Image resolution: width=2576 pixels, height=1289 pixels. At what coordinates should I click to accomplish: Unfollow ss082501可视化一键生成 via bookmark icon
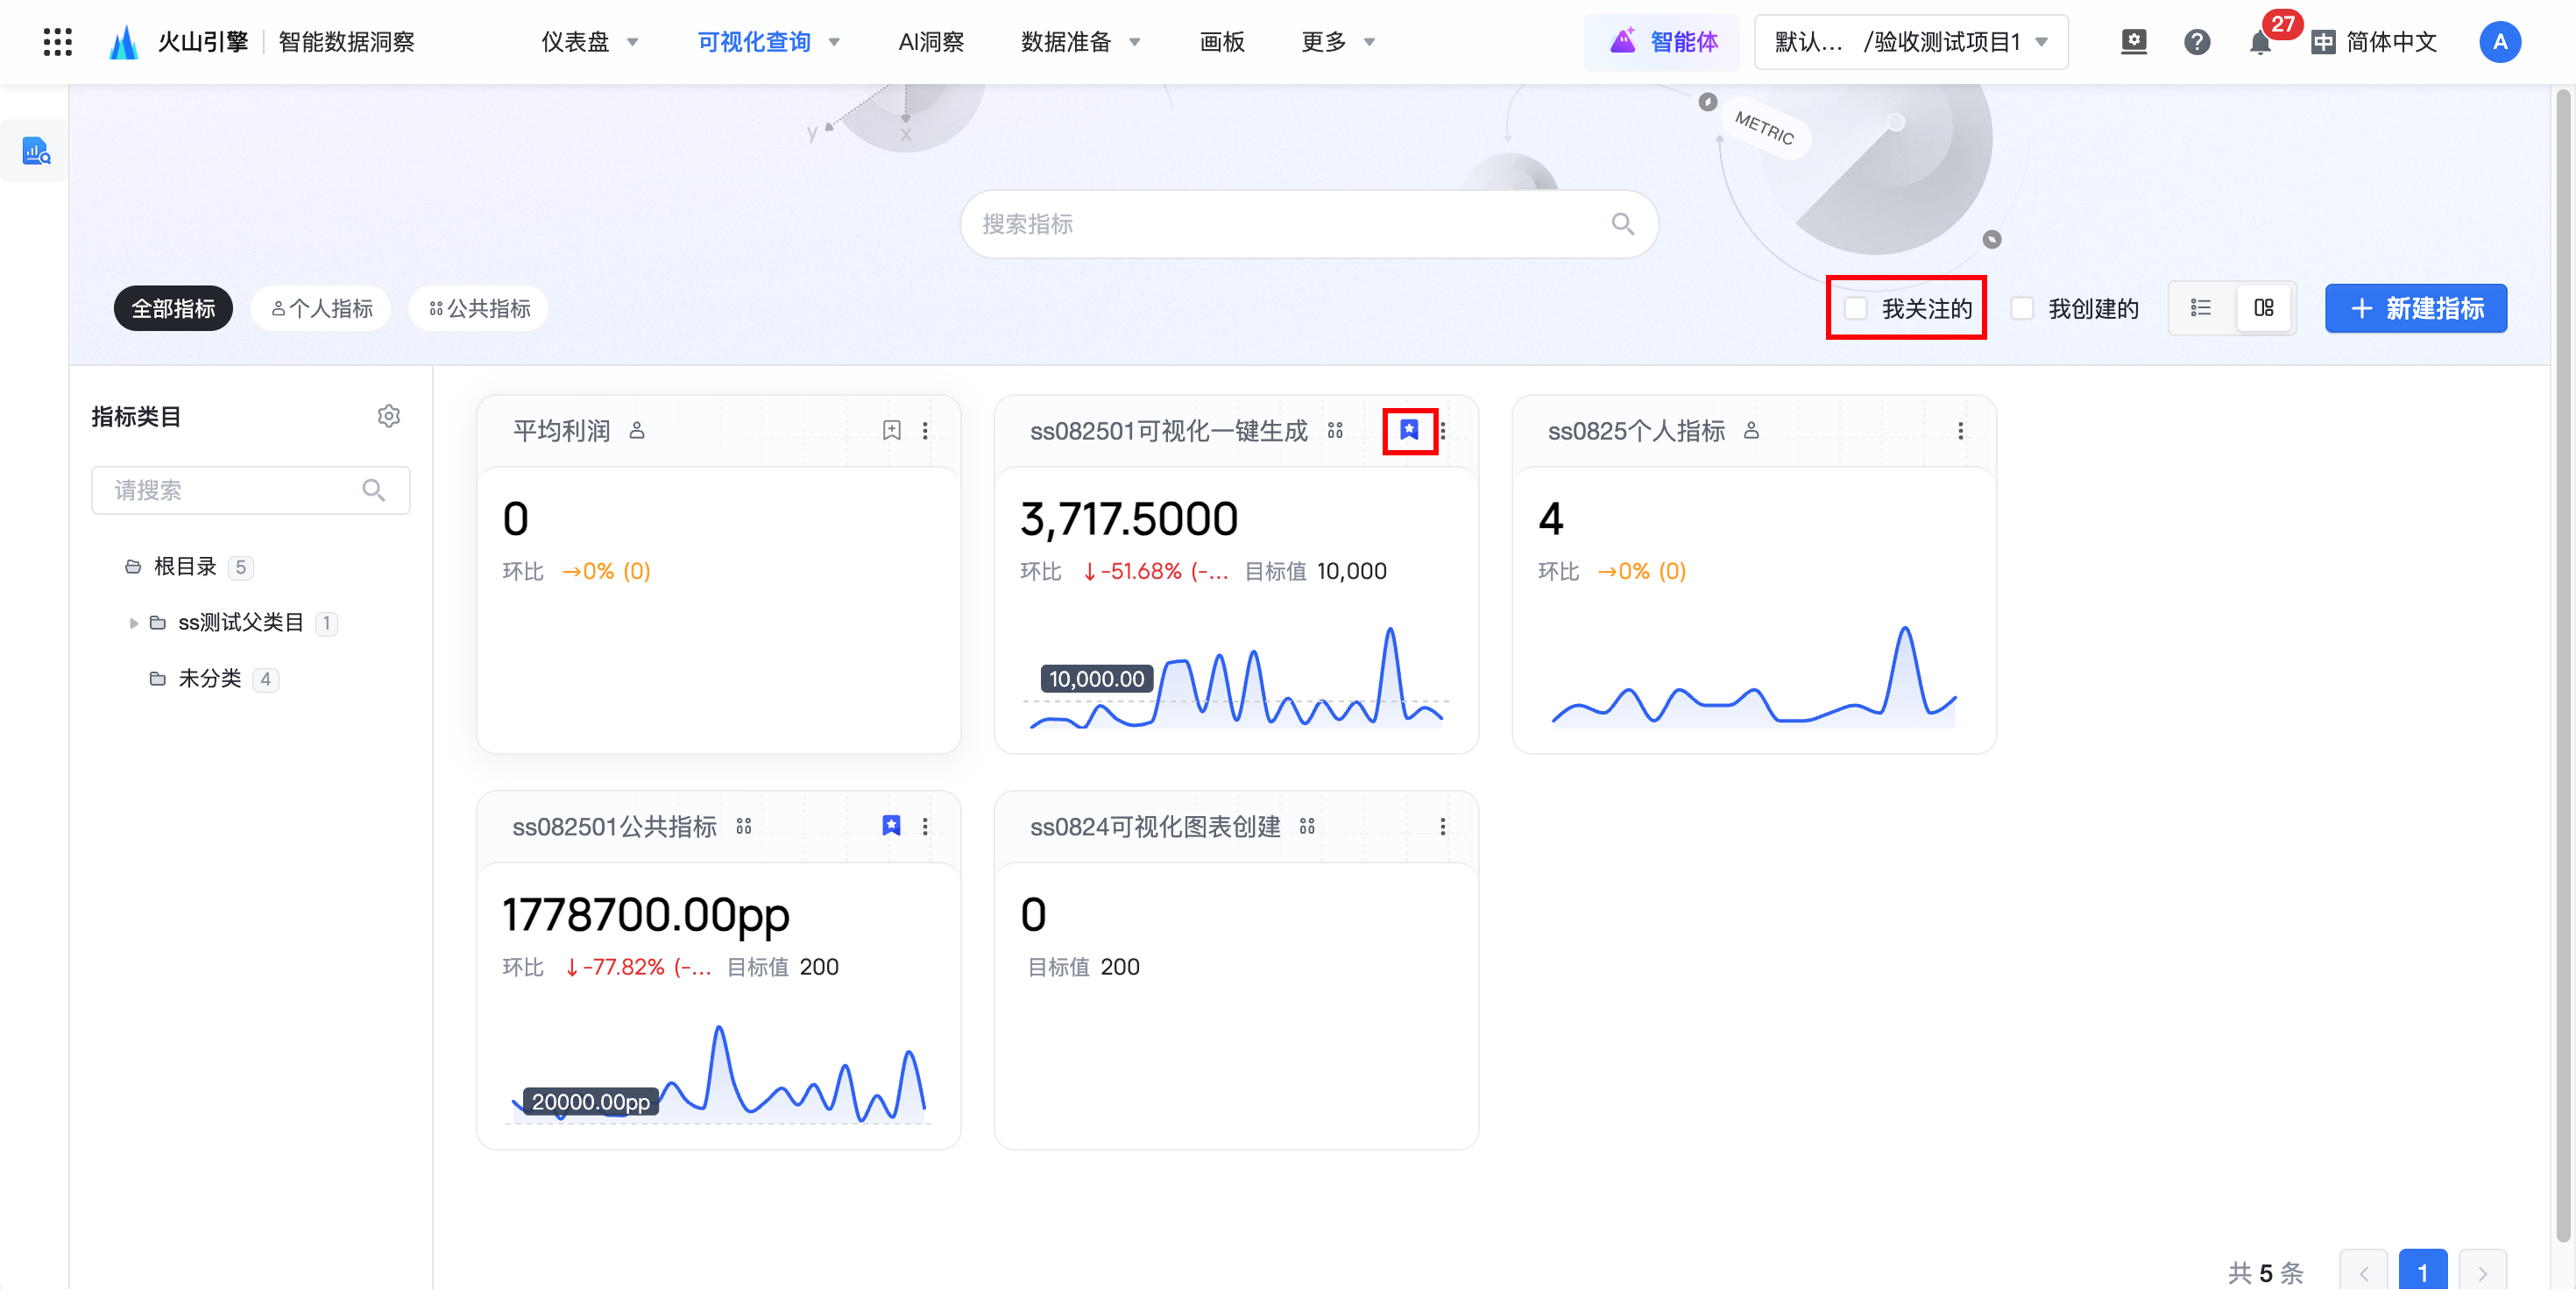[x=1409, y=430]
